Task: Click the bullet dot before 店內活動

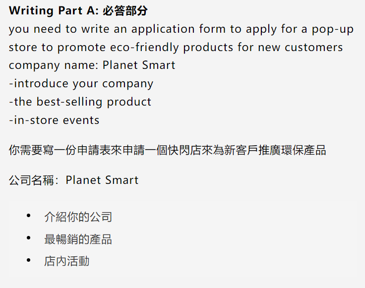Action: pos(29,260)
